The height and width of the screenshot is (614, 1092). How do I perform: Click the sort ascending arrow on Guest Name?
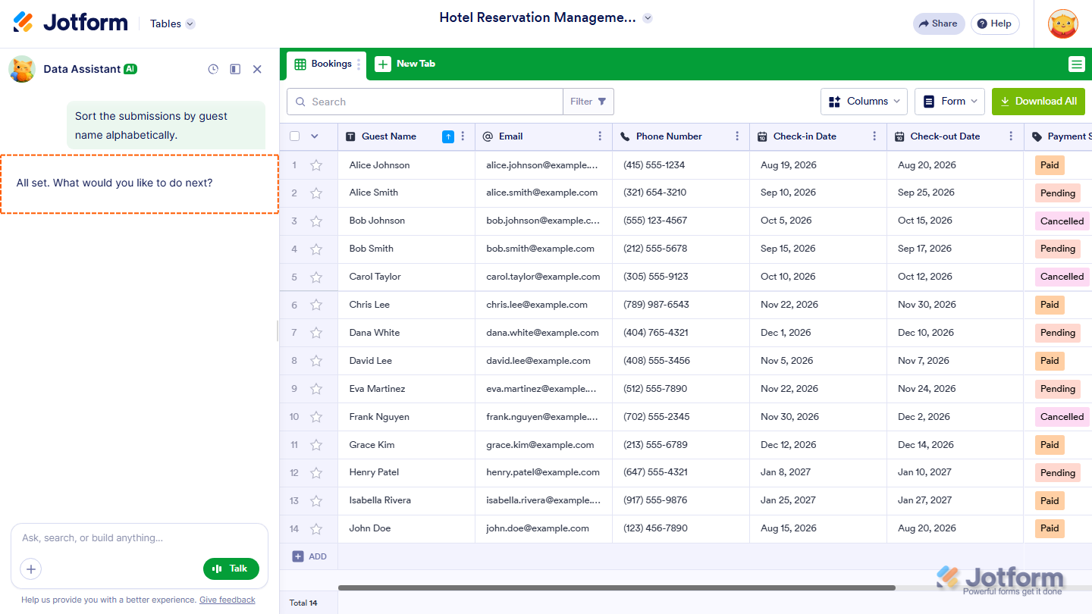448,136
